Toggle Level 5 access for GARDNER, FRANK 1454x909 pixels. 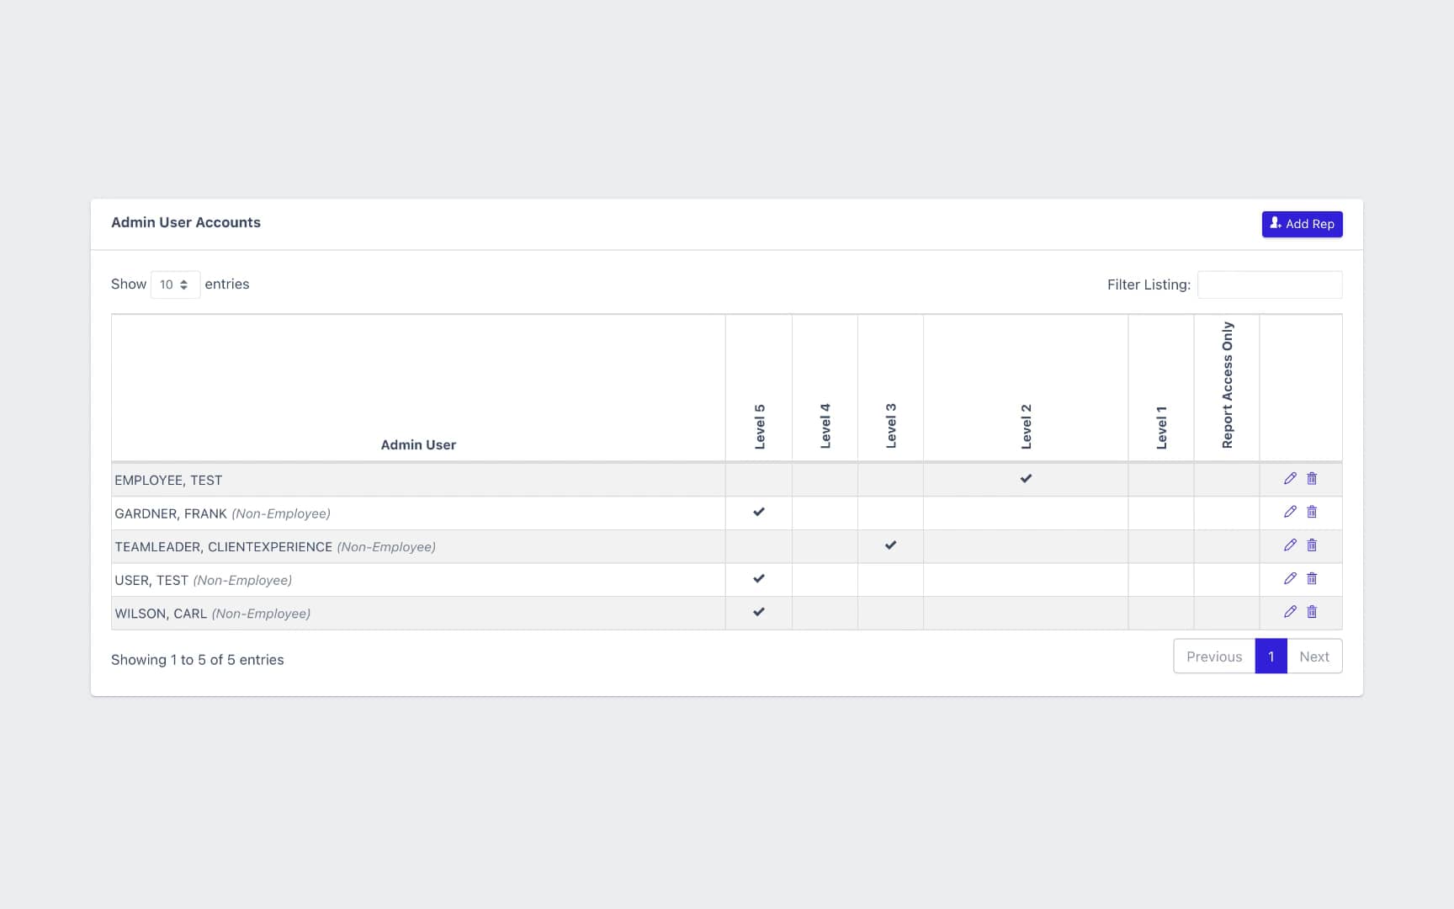click(x=758, y=512)
